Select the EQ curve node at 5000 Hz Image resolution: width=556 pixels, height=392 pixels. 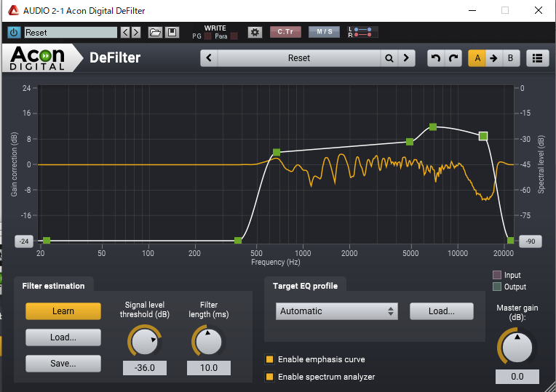410,142
